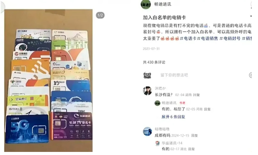Click the 留下你的想法吧 comment input
This screenshot has width=258, height=155.
[174, 75]
